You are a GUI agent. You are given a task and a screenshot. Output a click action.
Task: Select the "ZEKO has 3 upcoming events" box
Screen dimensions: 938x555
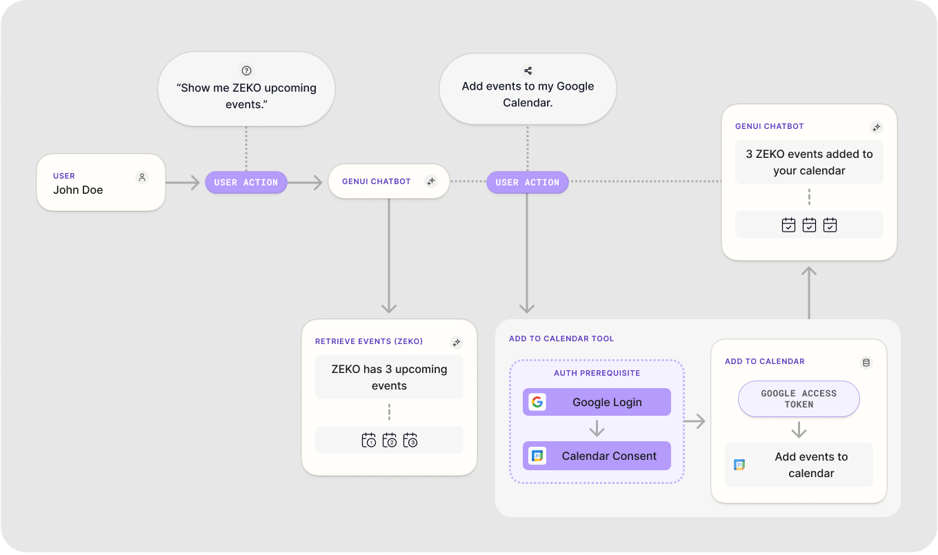click(389, 377)
